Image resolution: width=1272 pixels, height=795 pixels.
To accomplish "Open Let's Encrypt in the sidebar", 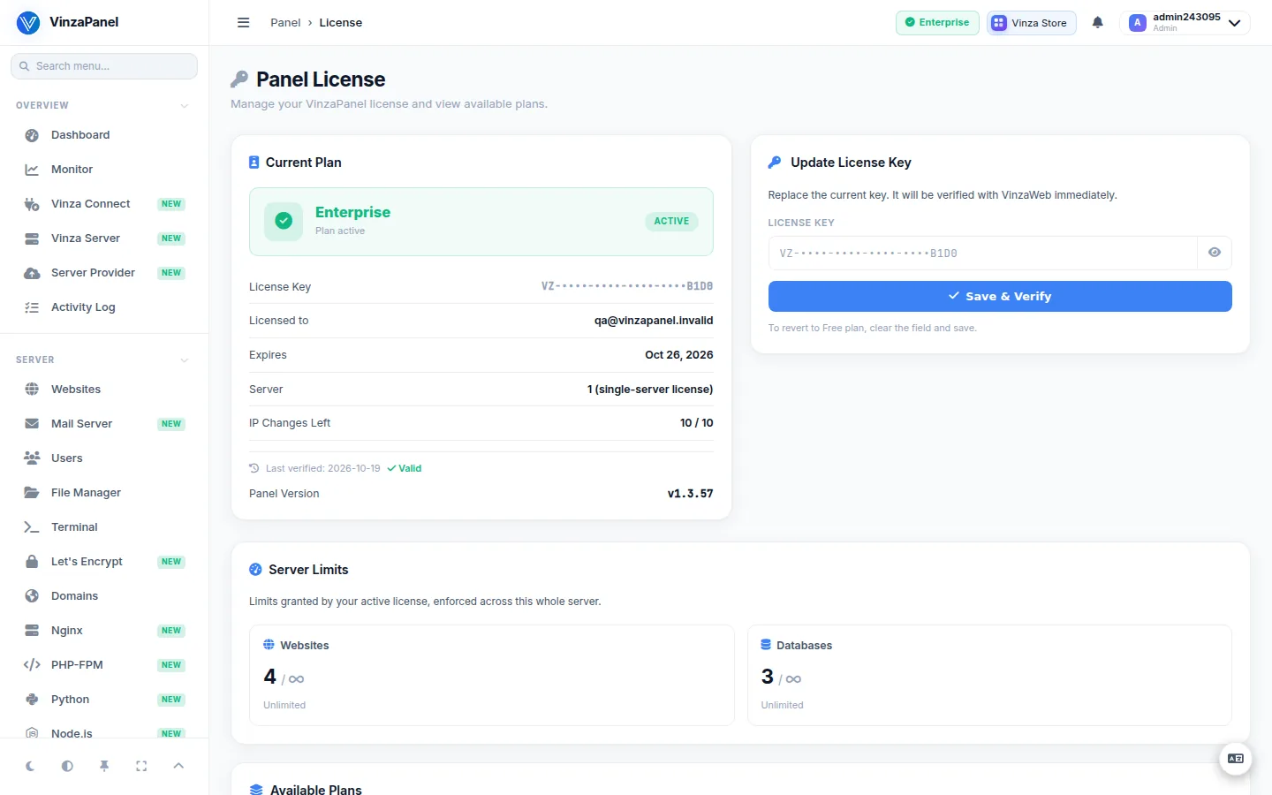I will 104,562.
